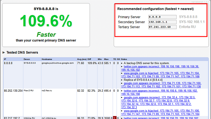Select the 80.252.130.254 IP cell
The width and height of the screenshot is (211, 119).
pyautogui.click(x=13, y=91)
